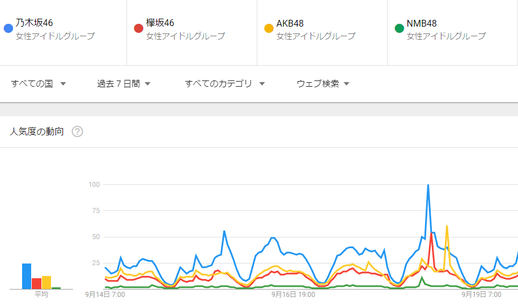Click the red dot for 欅坂46
The image size is (518, 306).
click(x=138, y=28)
